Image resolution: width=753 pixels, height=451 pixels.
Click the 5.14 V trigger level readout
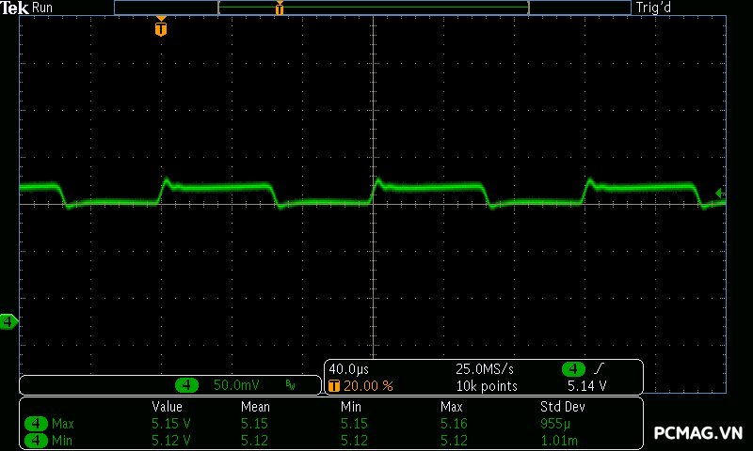pyautogui.click(x=586, y=386)
